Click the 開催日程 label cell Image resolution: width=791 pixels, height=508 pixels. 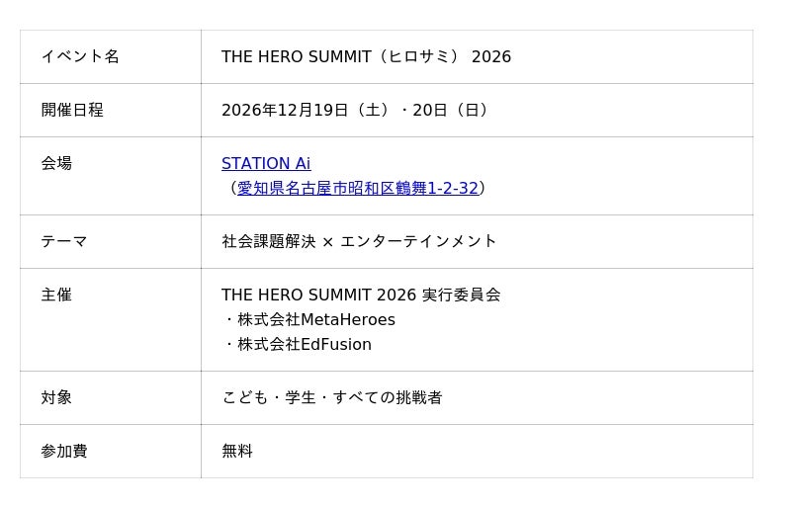coord(72,111)
